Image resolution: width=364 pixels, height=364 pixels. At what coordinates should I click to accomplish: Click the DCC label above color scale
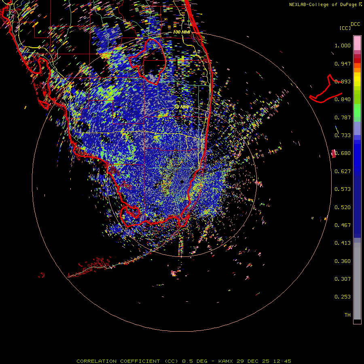click(355, 24)
